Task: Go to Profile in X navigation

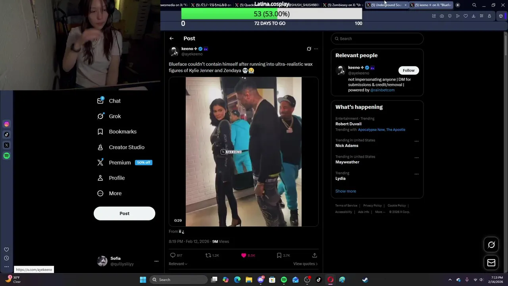Action: 111,178
